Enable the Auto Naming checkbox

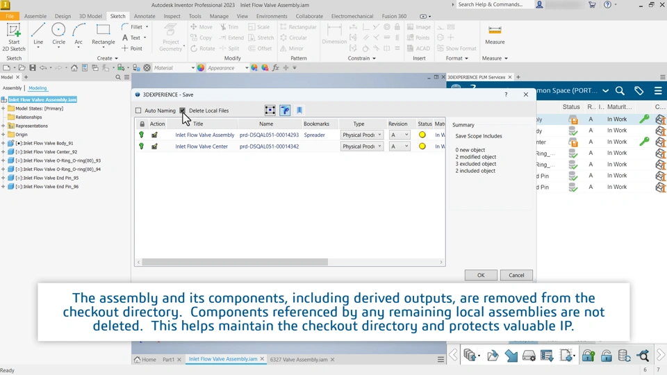(138, 110)
